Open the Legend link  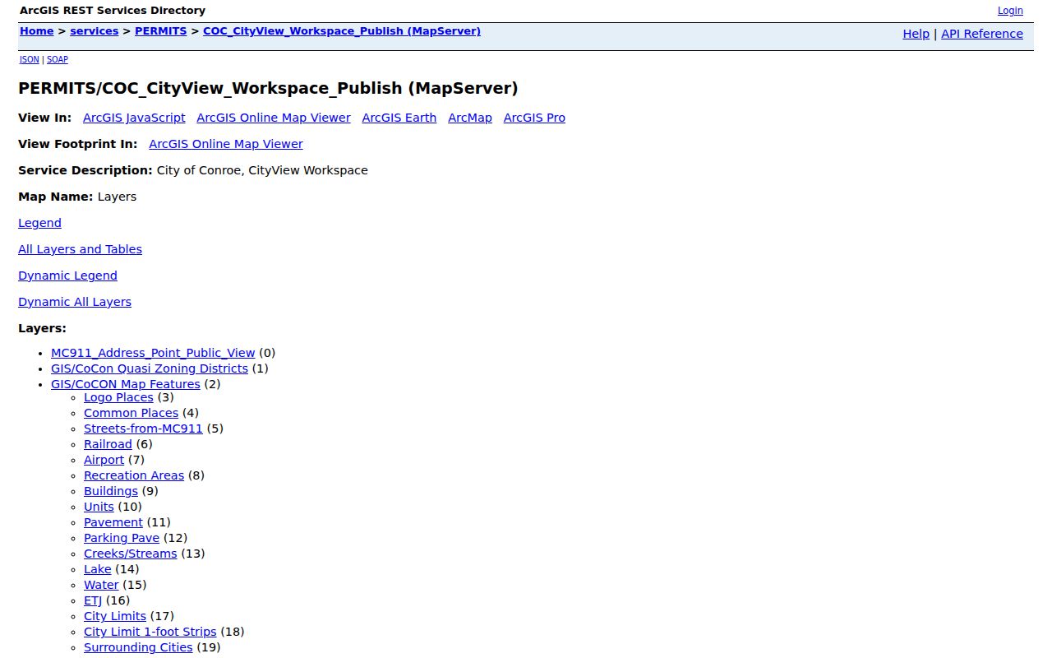[39, 223]
